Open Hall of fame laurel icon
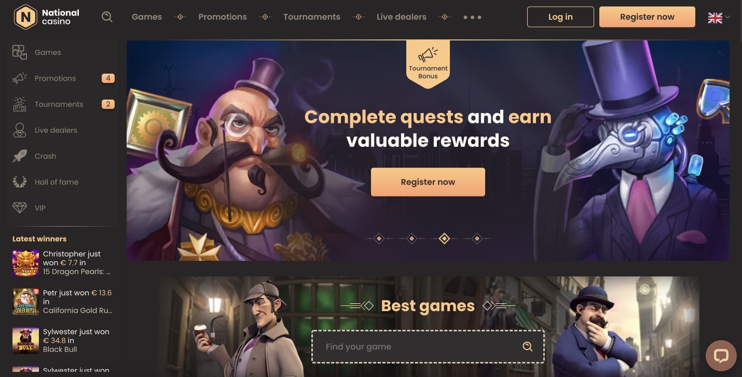742x377 pixels. pyautogui.click(x=20, y=182)
